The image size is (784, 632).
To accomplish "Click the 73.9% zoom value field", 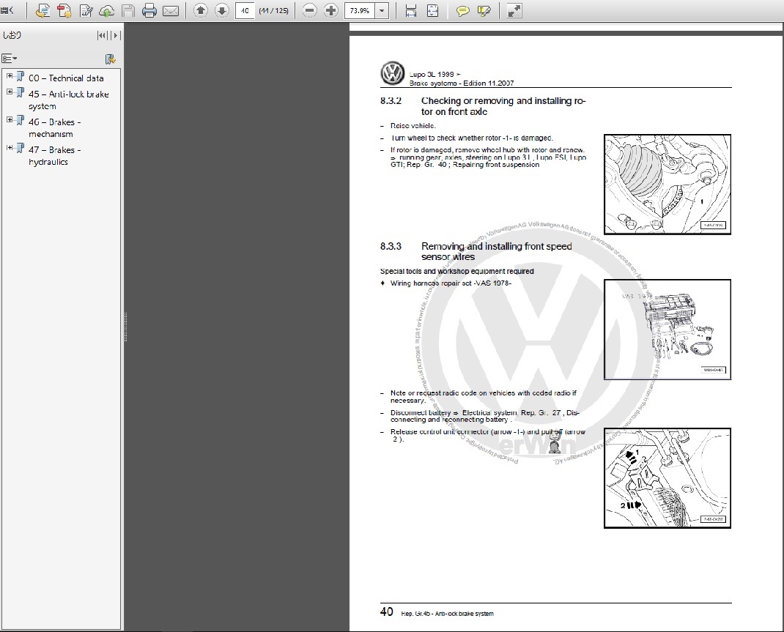I will (360, 10).
